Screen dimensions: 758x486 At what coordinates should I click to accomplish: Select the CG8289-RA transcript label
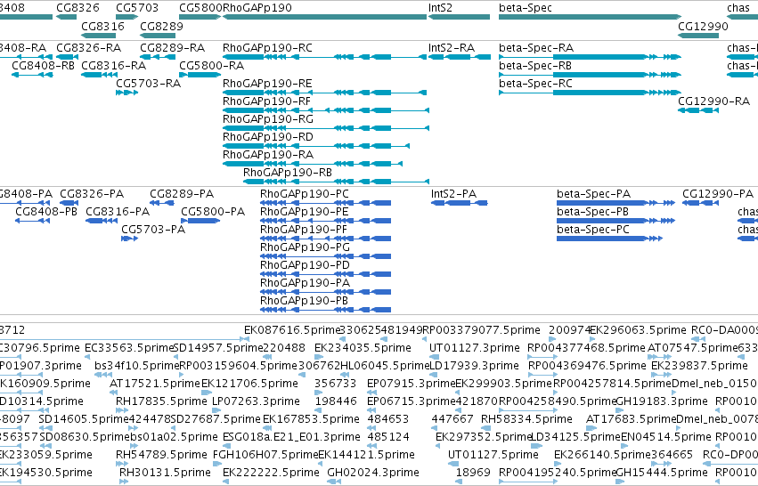coord(173,48)
